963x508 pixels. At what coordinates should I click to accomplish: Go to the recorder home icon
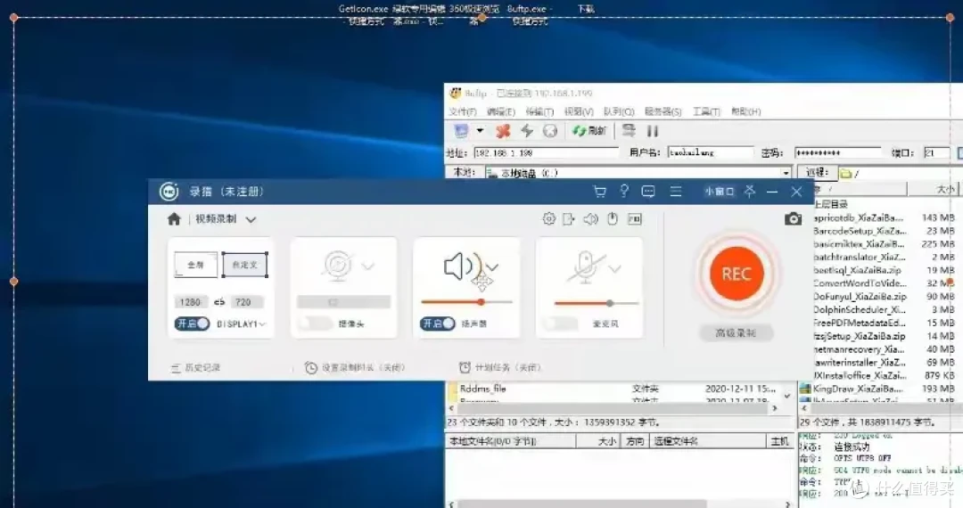pyautogui.click(x=174, y=219)
